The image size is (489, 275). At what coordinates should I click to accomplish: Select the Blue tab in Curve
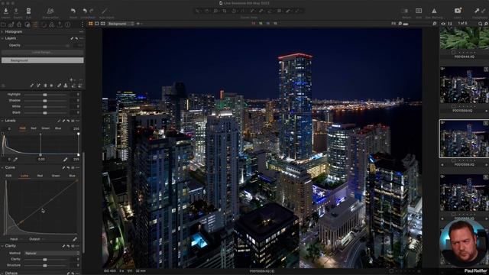72,176
